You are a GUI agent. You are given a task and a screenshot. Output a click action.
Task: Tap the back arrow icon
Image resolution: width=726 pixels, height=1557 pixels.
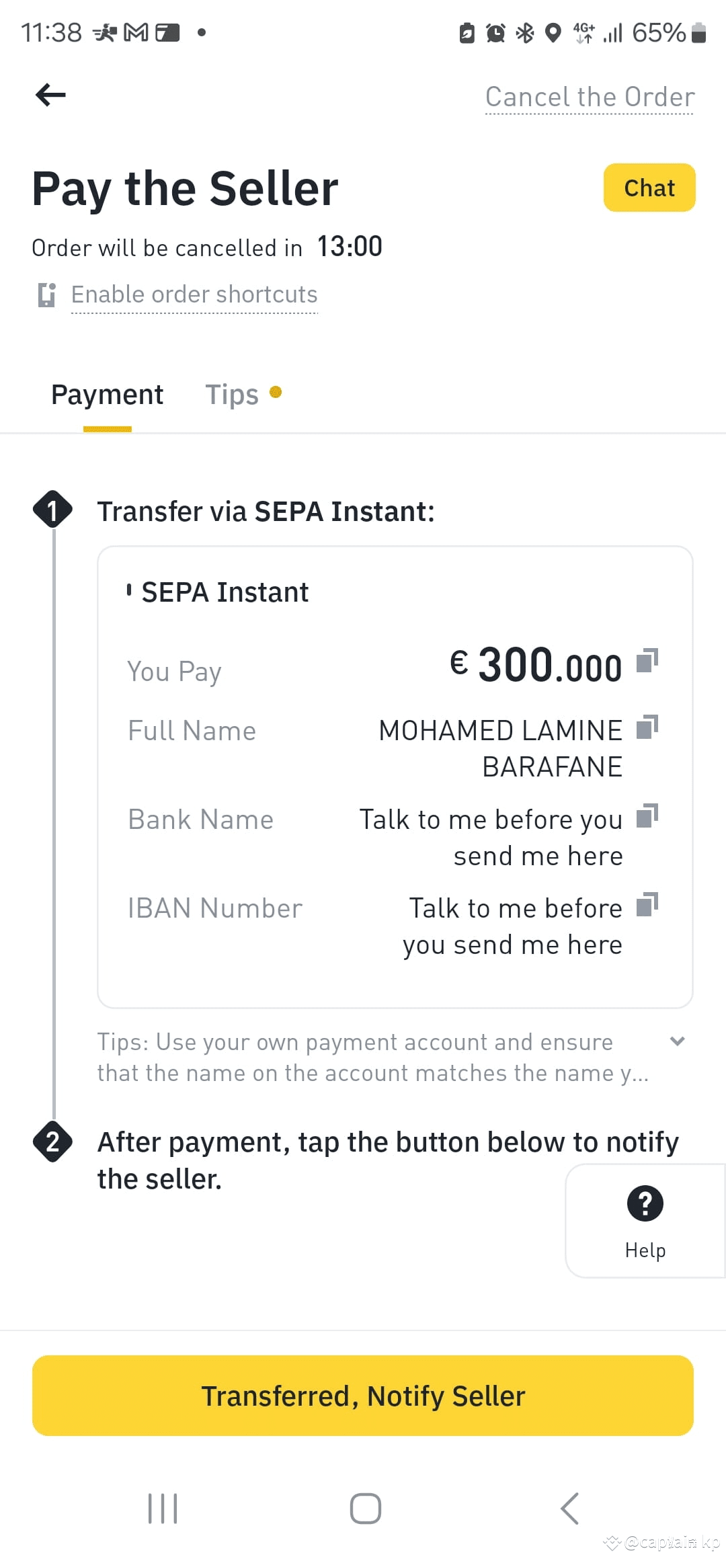(x=50, y=95)
